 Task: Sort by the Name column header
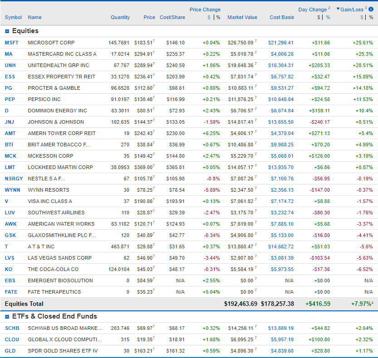click(x=34, y=17)
